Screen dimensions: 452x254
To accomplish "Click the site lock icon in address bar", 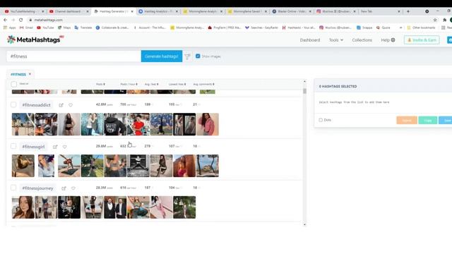I will 30,20.
